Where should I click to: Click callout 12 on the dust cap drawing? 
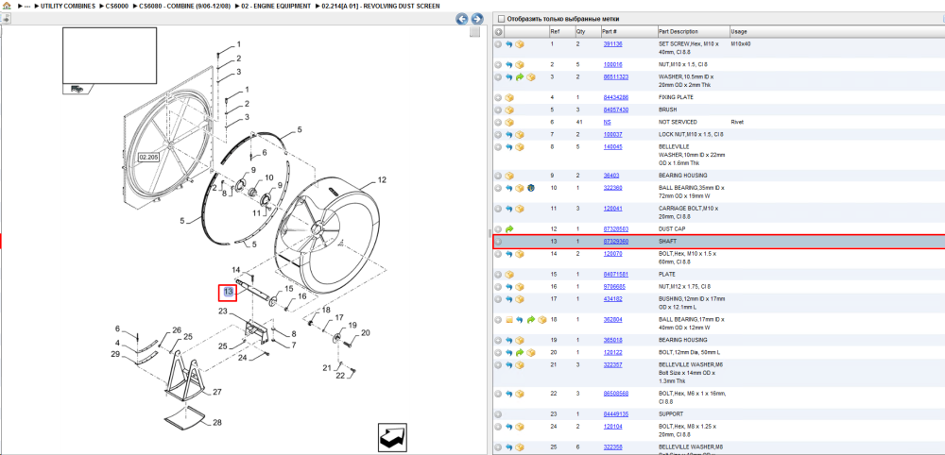click(382, 180)
